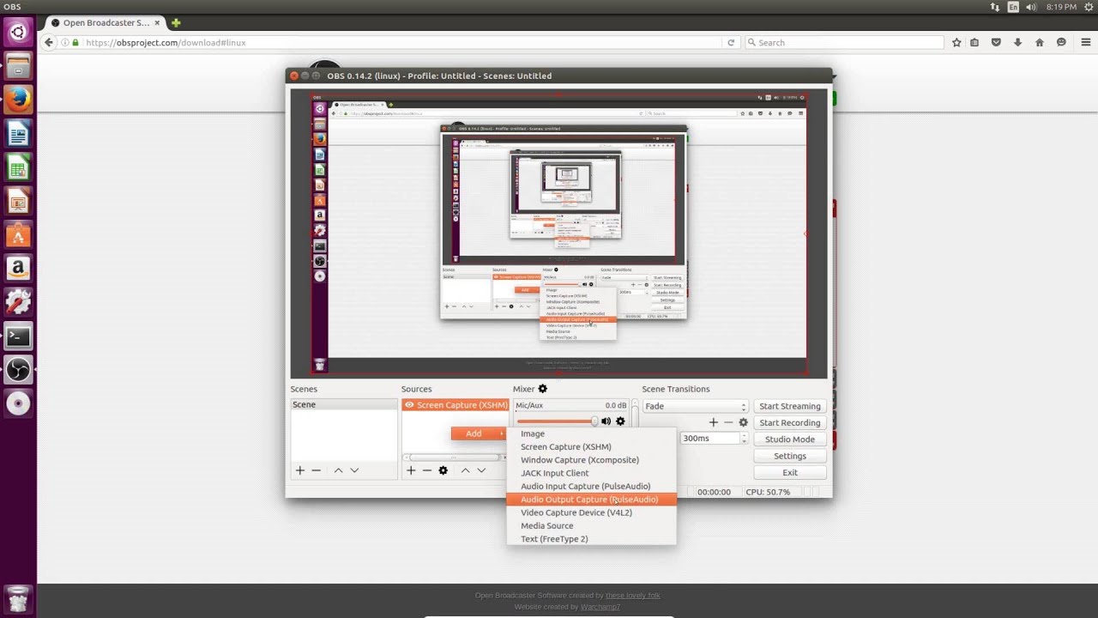
Task: Click the obsproject.com URL address bar
Action: pyautogui.click(x=390, y=42)
